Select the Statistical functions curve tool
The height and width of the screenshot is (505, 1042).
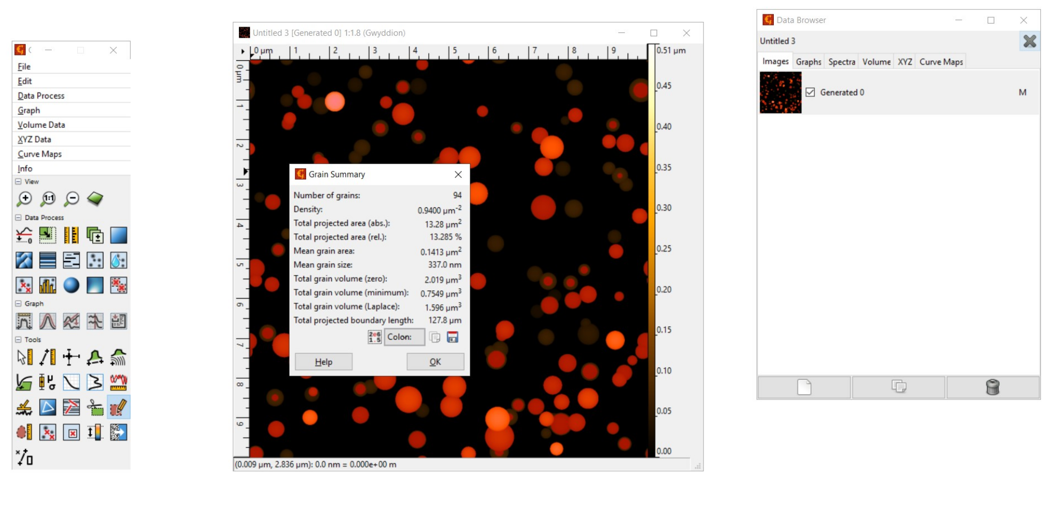(x=71, y=382)
